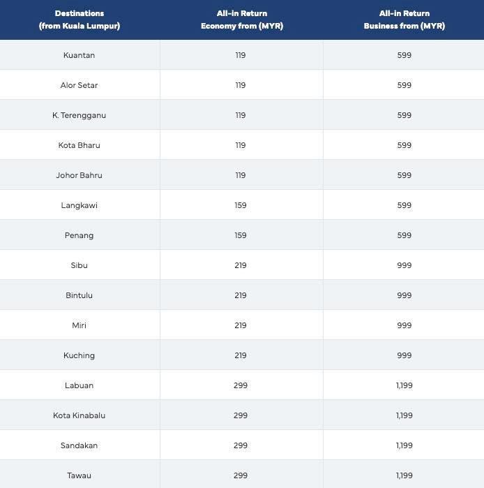Click Kuantan economy fare 119
The image size is (484, 488).
click(x=241, y=55)
